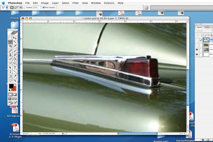Select the Line tool
Screen dimensions: 213x142
15,72
